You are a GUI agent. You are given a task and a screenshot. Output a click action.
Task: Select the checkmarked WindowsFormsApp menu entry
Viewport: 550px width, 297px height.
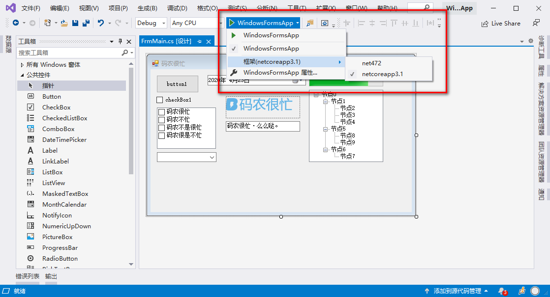(287, 49)
